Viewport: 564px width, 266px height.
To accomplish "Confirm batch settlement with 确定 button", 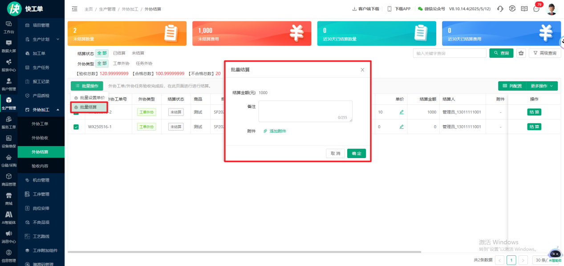I will point(356,153).
